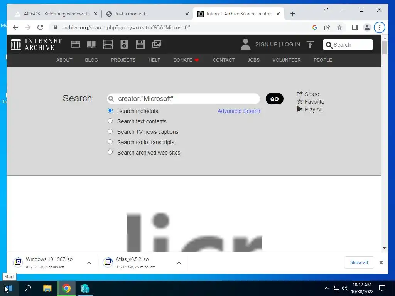Open the VOLUNTEER menu item
Image resolution: width=395 pixels, height=296 pixels.
pos(287,60)
